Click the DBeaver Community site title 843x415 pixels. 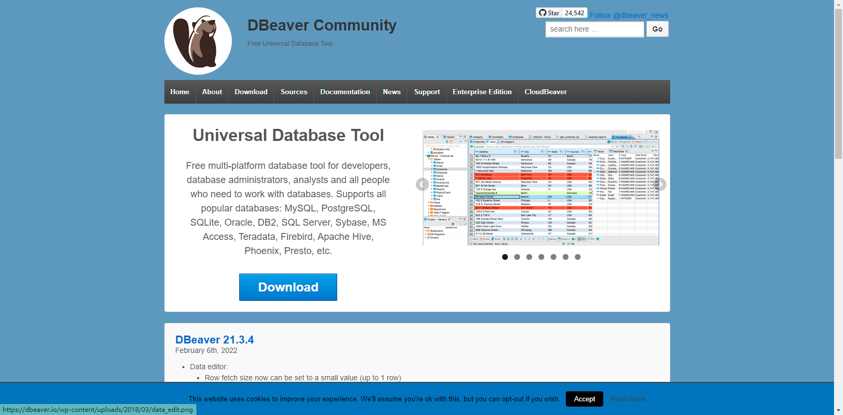coord(322,25)
